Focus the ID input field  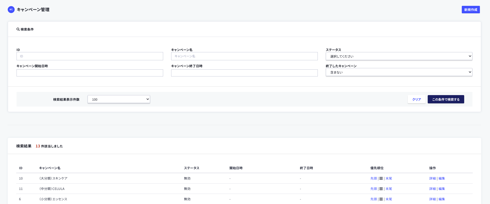(90, 56)
